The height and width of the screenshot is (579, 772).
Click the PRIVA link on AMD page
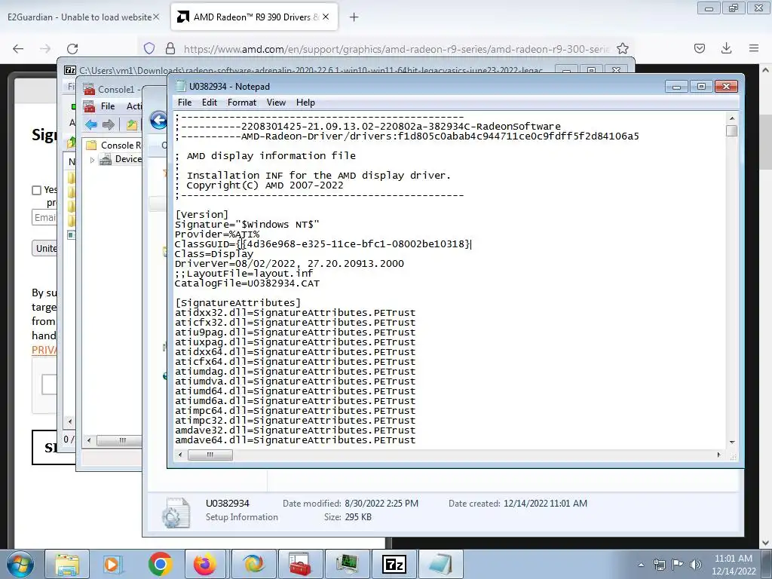44,350
